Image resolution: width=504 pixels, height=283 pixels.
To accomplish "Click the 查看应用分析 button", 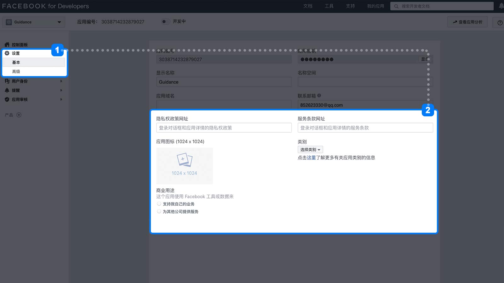I will [x=467, y=22].
